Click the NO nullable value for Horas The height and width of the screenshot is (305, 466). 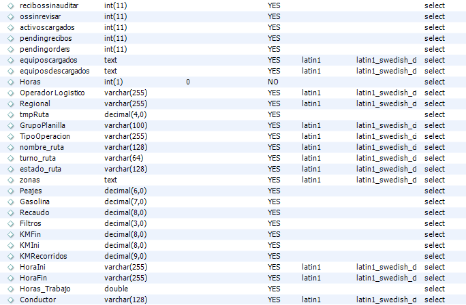pyautogui.click(x=273, y=82)
